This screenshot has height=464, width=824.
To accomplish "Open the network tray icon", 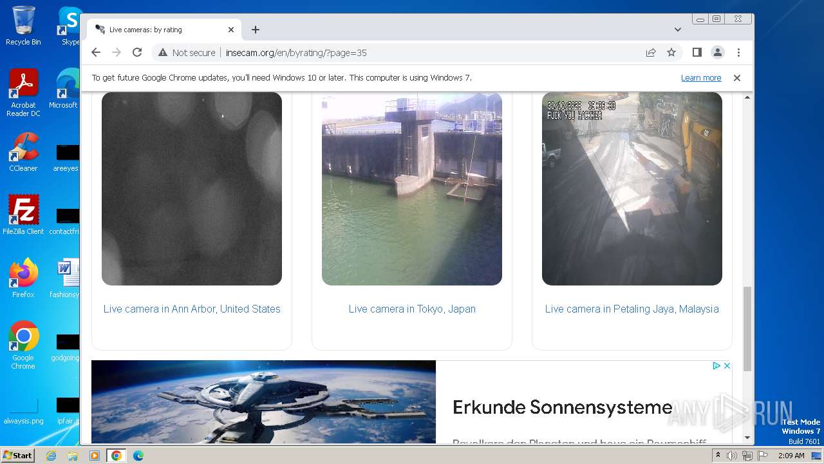I will (747, 456).
